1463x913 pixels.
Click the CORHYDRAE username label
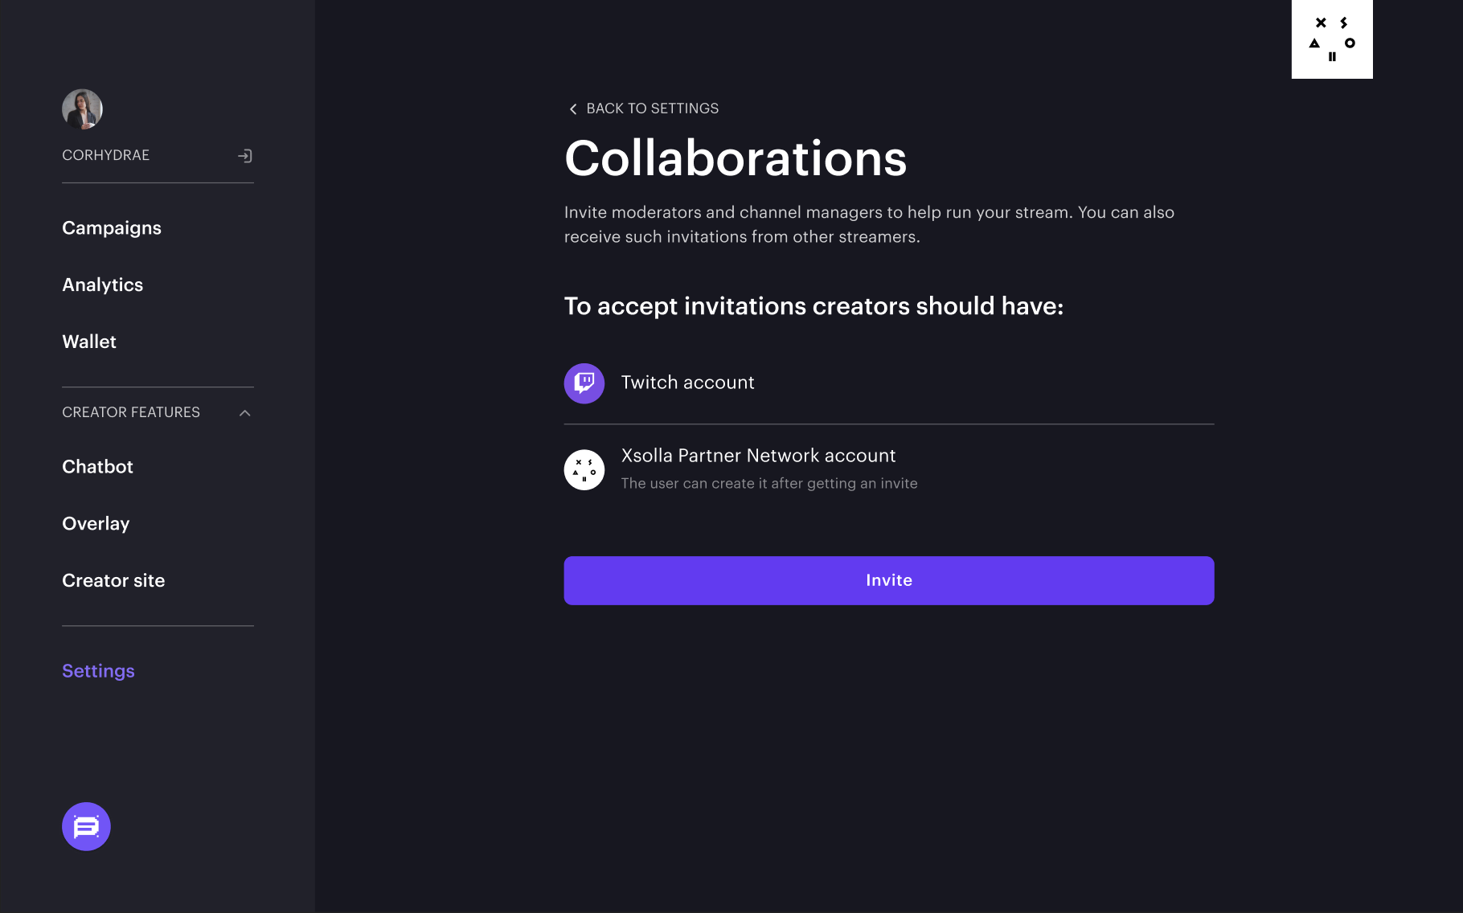point(106,155)
